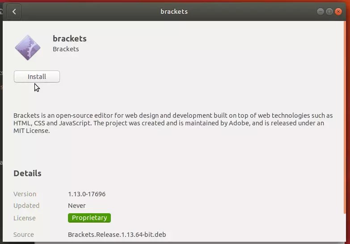The height and width of the screenshot is (244, 350).
Task: Click the 'Version' label in Details
Action: click(x=25, y=194)
